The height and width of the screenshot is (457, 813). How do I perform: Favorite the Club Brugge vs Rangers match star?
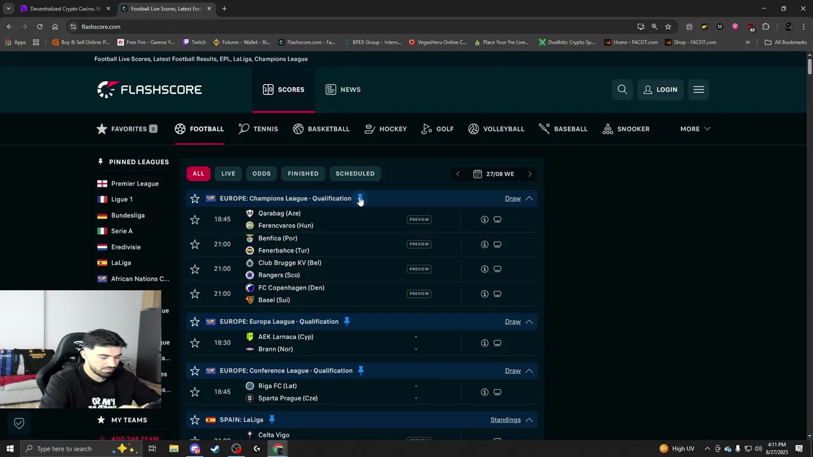pyautogui.click(x=195, y=269)
